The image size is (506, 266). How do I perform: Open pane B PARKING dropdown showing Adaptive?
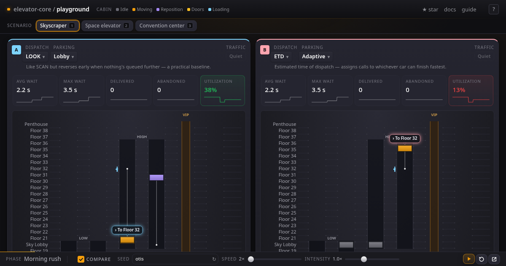click(x=316, y=57)
